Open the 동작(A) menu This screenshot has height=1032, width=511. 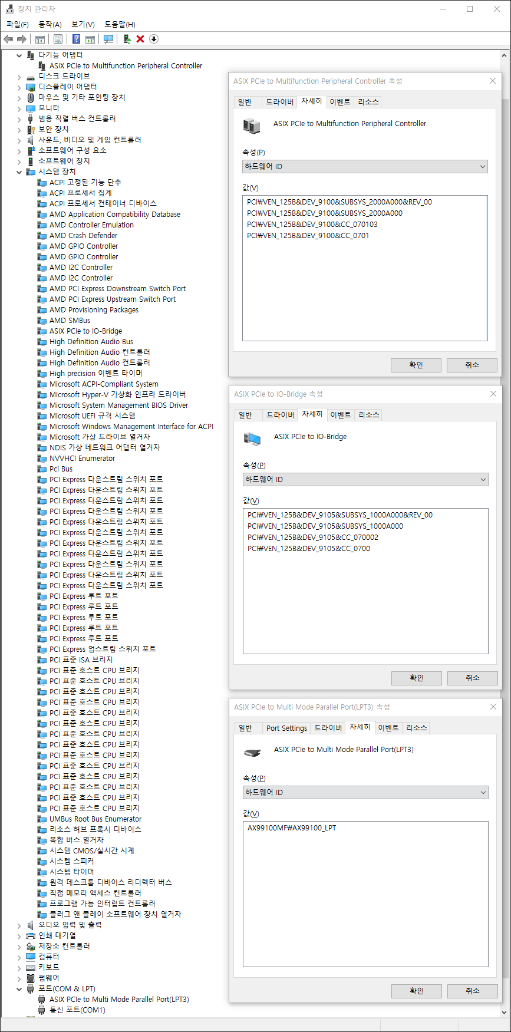pyautogui.click(x=50, y=24)
